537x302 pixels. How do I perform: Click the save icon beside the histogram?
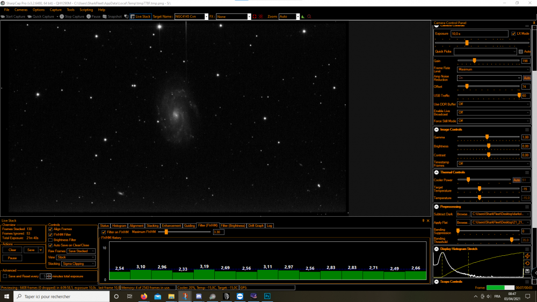pyautogui.click(x=527, y=271)
